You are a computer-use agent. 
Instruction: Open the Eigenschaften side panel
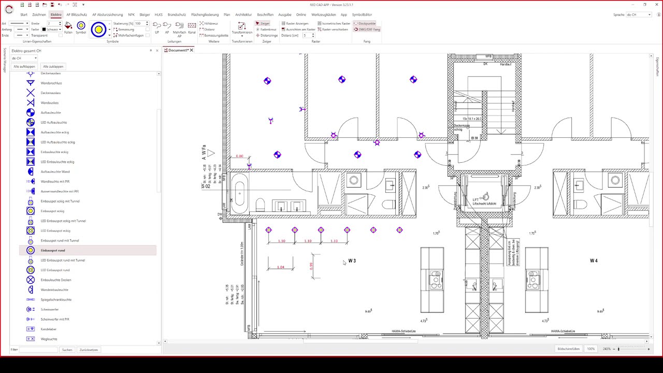(658, 67)
